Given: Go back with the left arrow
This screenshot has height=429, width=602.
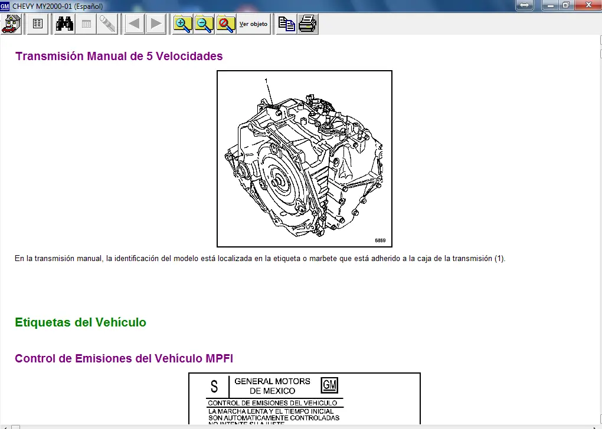Looking at the screenshot, I should click(135, 24).
